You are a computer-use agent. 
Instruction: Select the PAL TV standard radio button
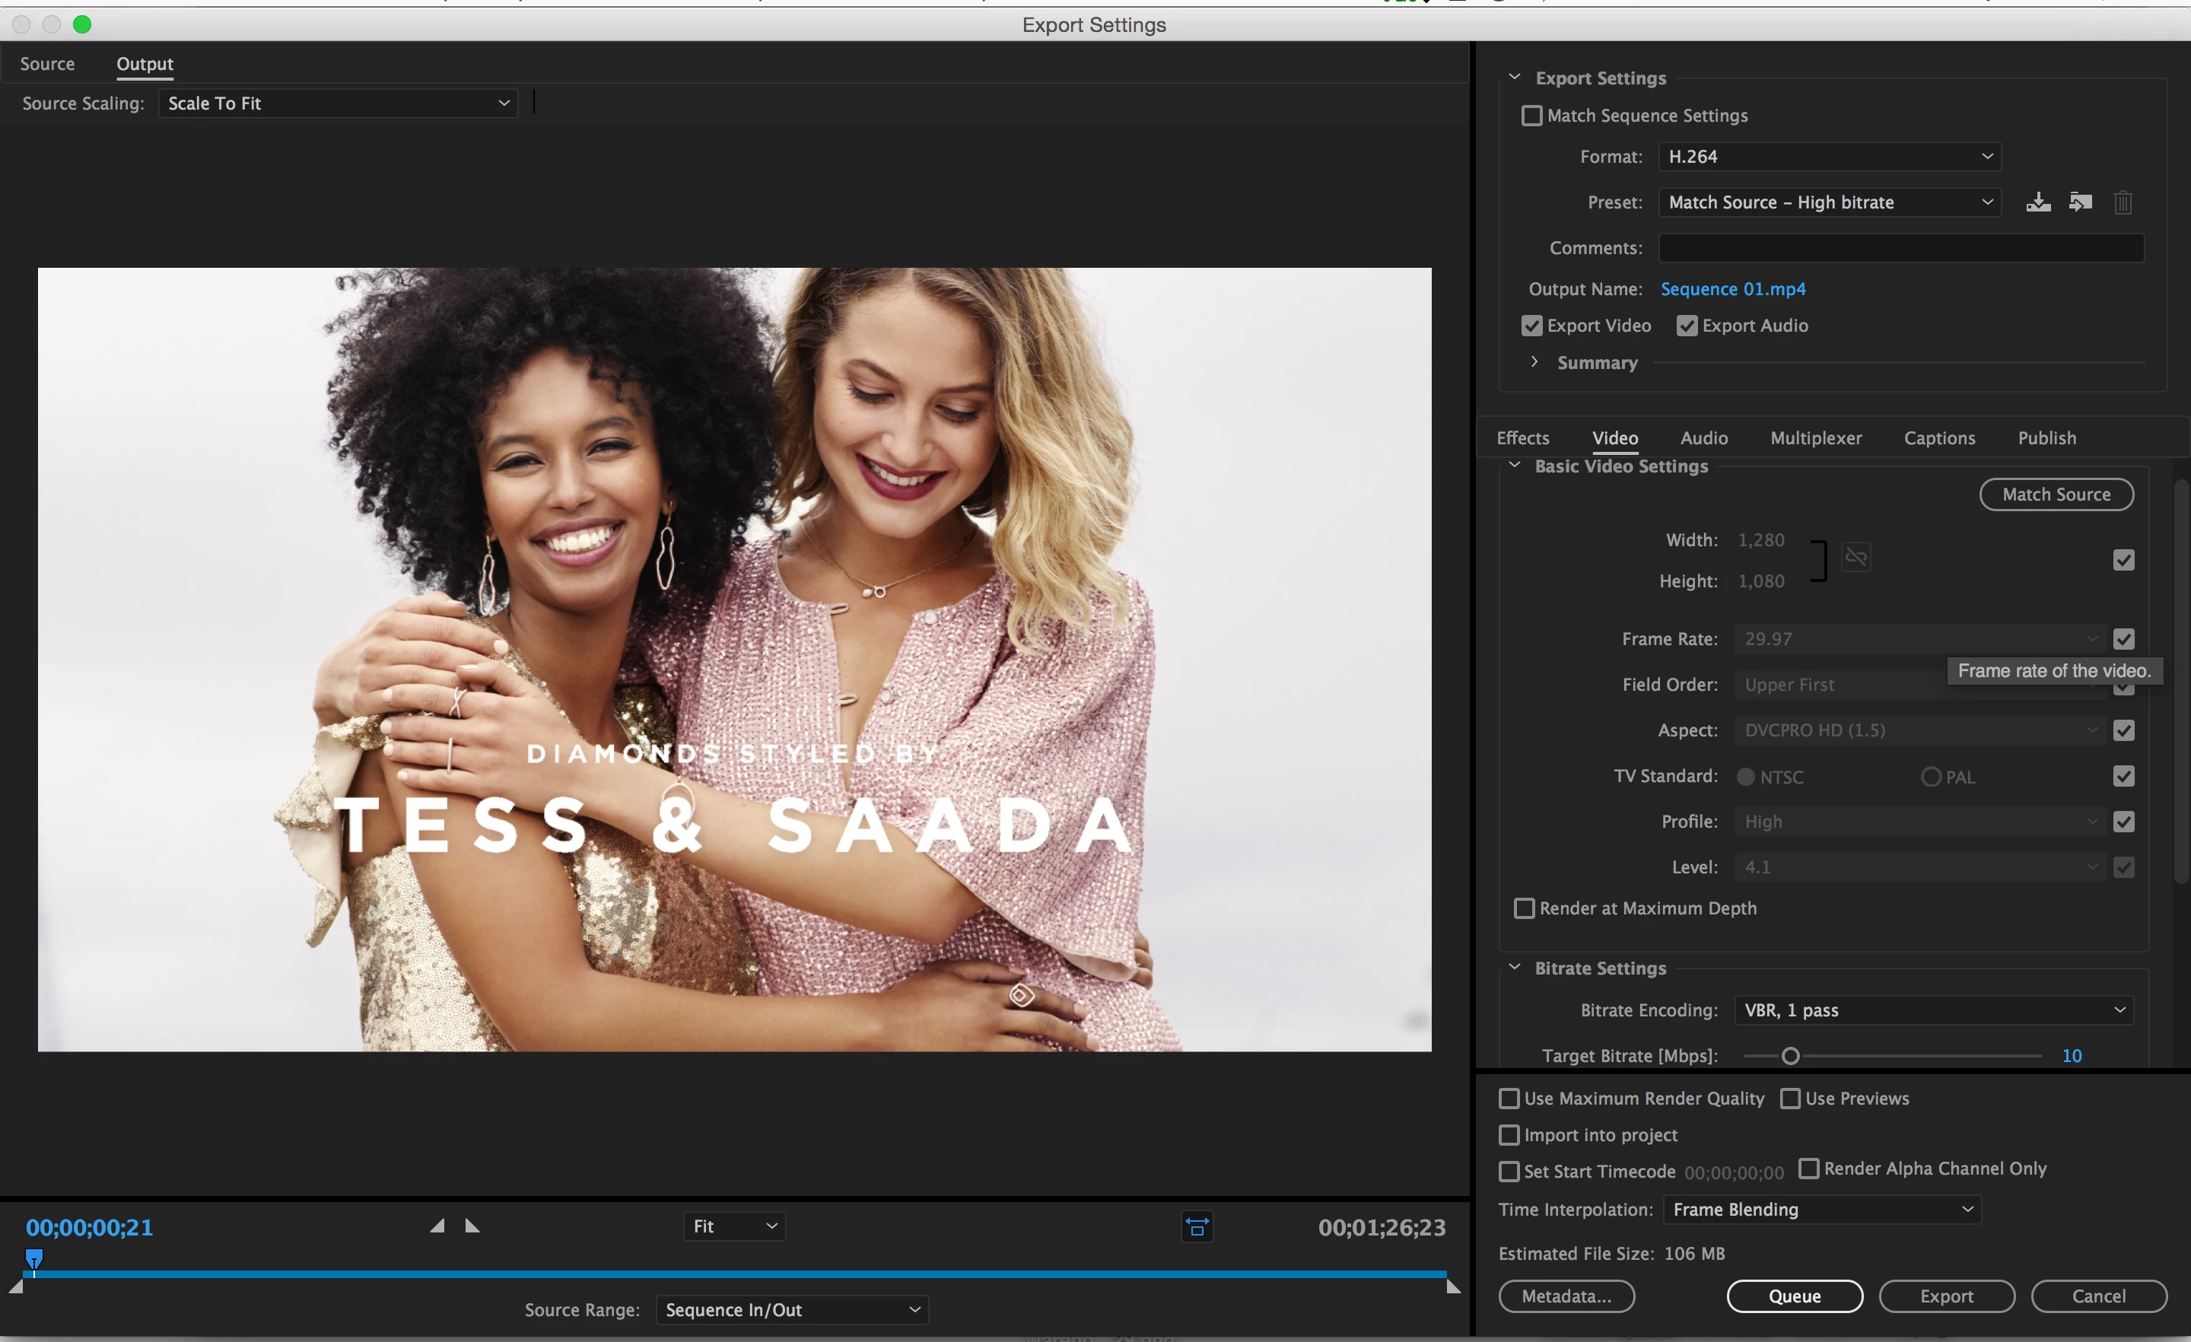tap(1931, 777)
